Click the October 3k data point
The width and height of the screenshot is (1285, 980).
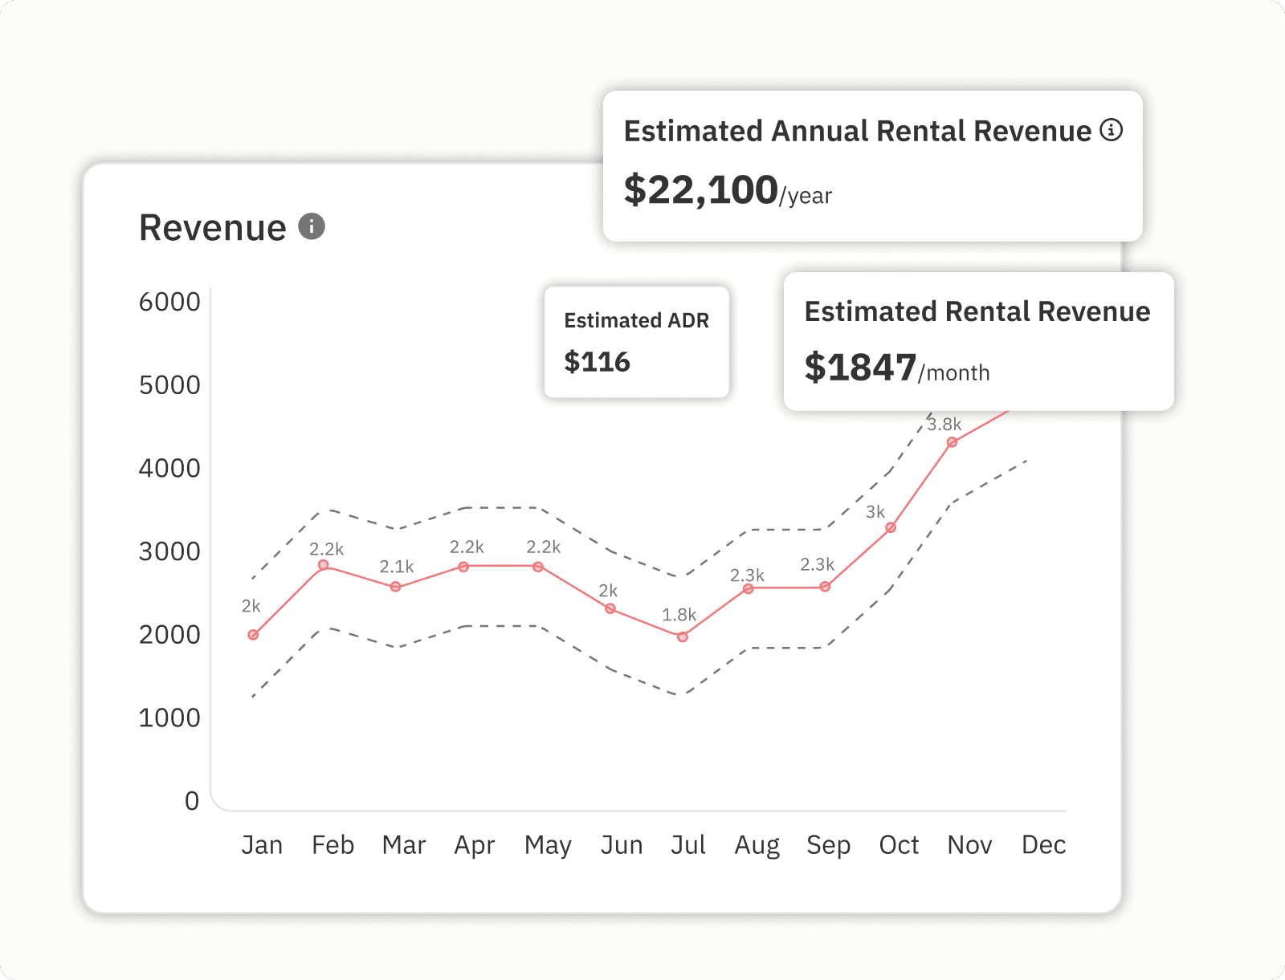click(891, 527)
